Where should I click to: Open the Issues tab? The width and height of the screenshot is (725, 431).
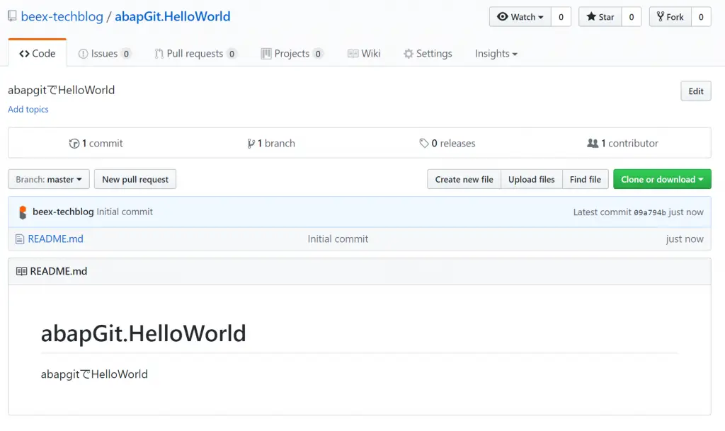point(105,54)
